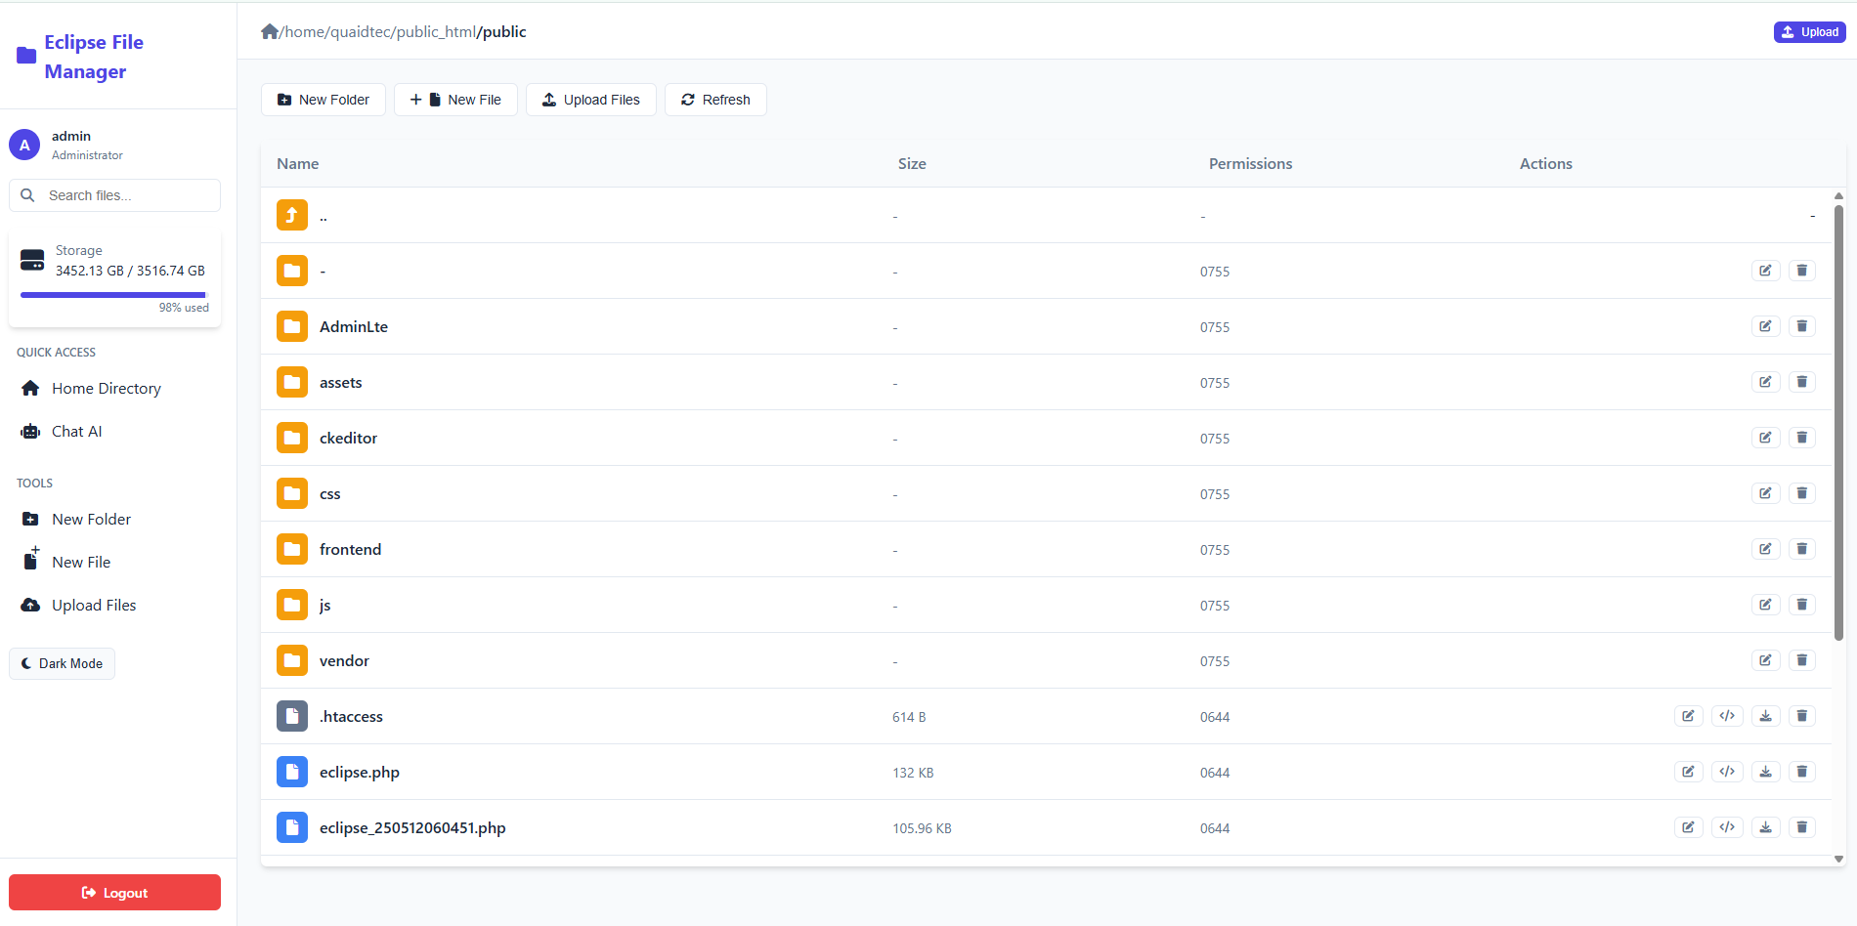This screenshot has width=1857, height=926.
Task: Rename the assets folder
Action: click(x=1765, y=381)
